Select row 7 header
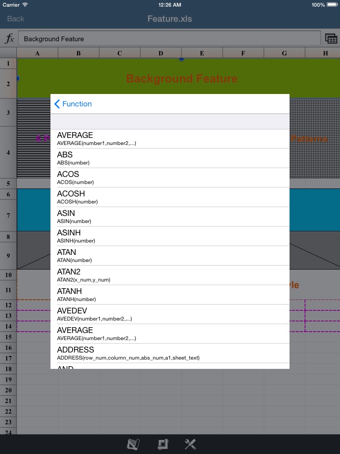The width and height of the screenshot is (340, 454). 8,215
